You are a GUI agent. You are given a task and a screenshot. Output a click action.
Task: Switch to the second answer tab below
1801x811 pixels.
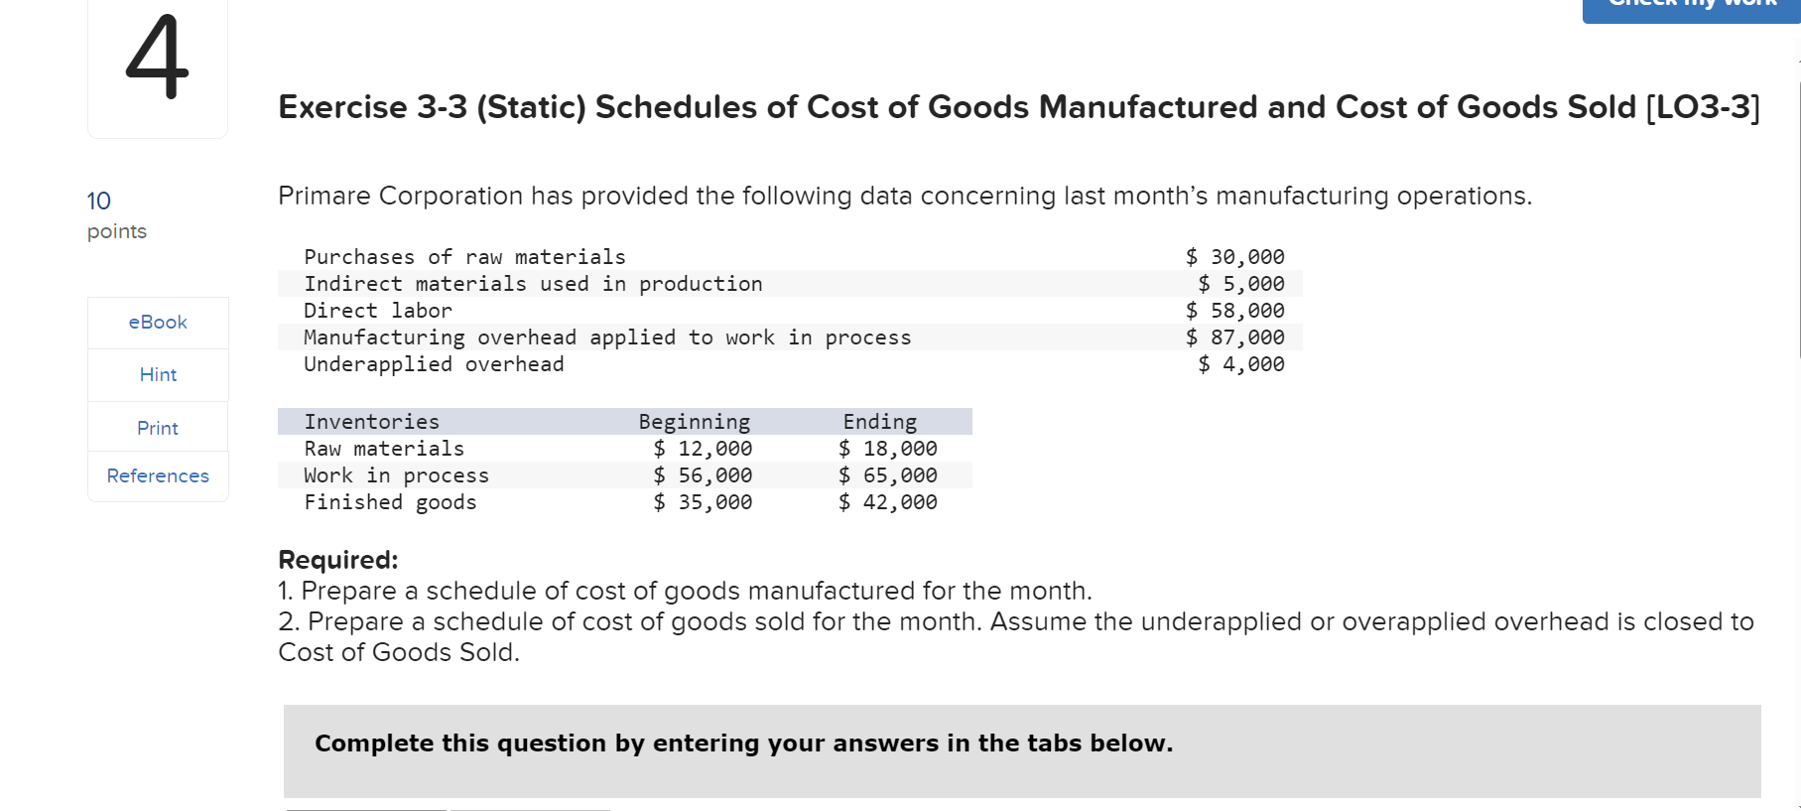[531, 807]
